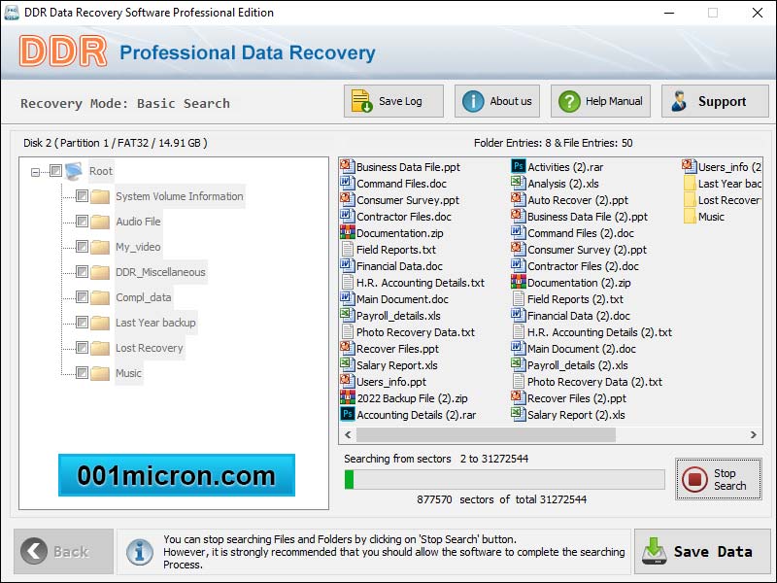Viewport: 777px width, 583px height.
Task: Click the 001micron.com banner
Action: (x=177, y=475)
